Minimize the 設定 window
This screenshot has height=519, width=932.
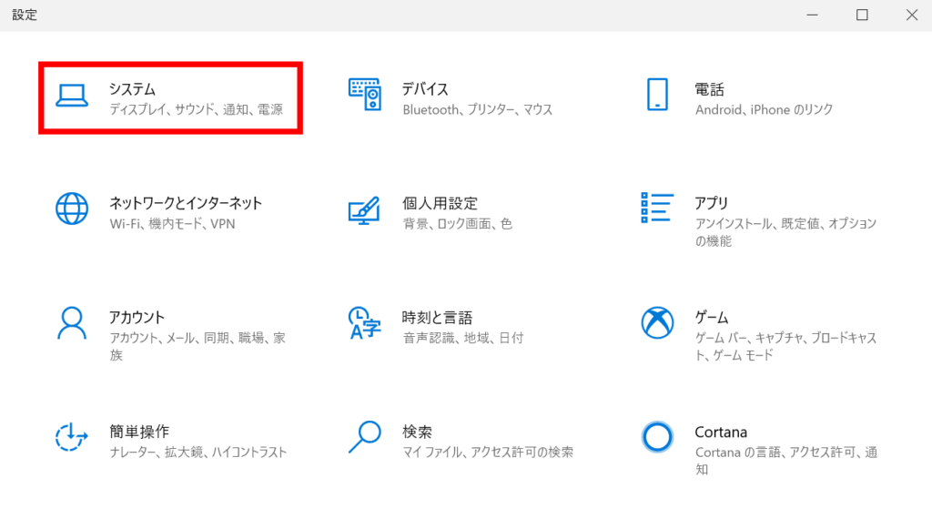813,15
